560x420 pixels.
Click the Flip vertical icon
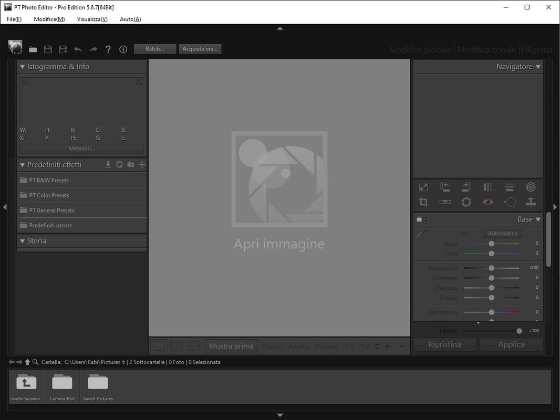pyautogui.click(x=509, y=187)
